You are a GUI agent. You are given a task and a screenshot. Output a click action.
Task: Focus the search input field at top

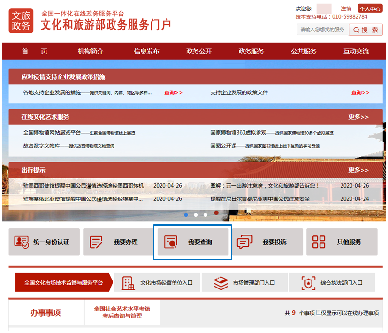[322, 30]
